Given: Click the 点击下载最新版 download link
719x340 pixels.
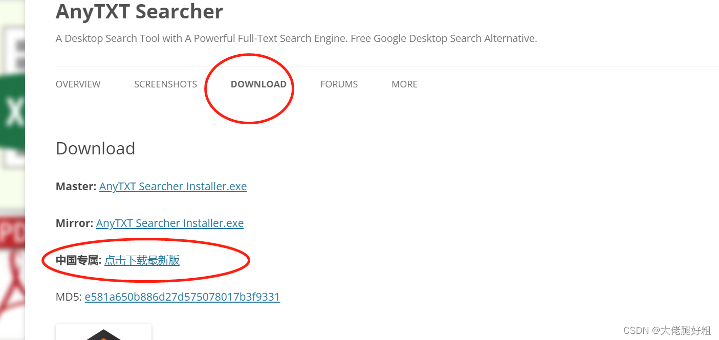Looking at the screenshot, I should point(142,260).
